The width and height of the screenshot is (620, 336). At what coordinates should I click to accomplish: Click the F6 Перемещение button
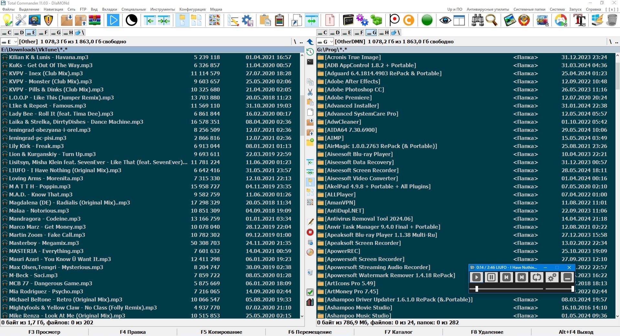[310, 332]
